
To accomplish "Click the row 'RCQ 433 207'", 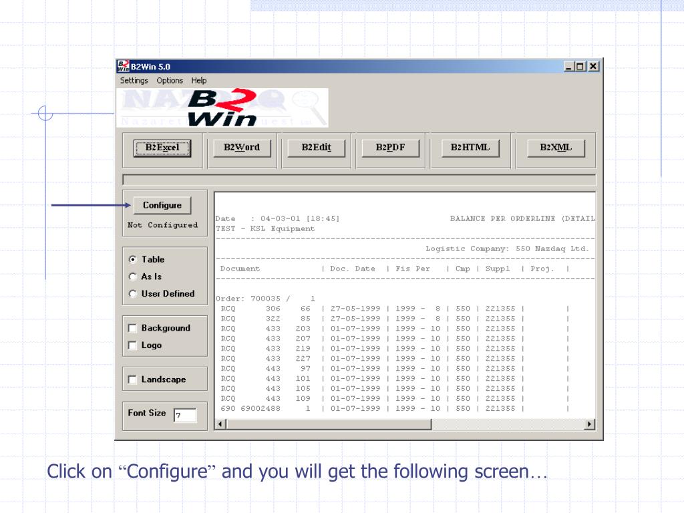I will click(394, 339).
